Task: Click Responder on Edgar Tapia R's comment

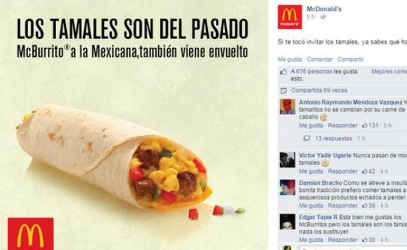Action: pyautogui.click(x=343, y=240)
